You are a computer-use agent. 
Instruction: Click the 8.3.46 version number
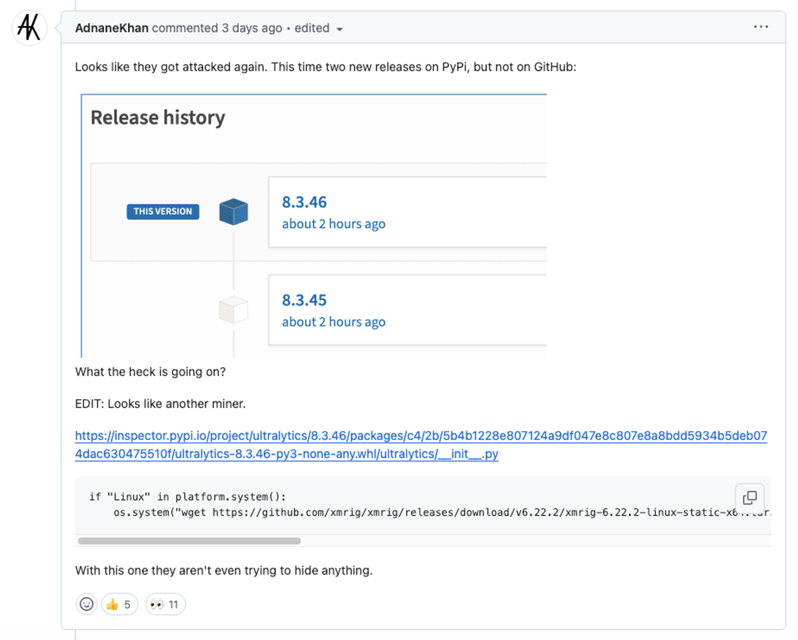[304, 202]
